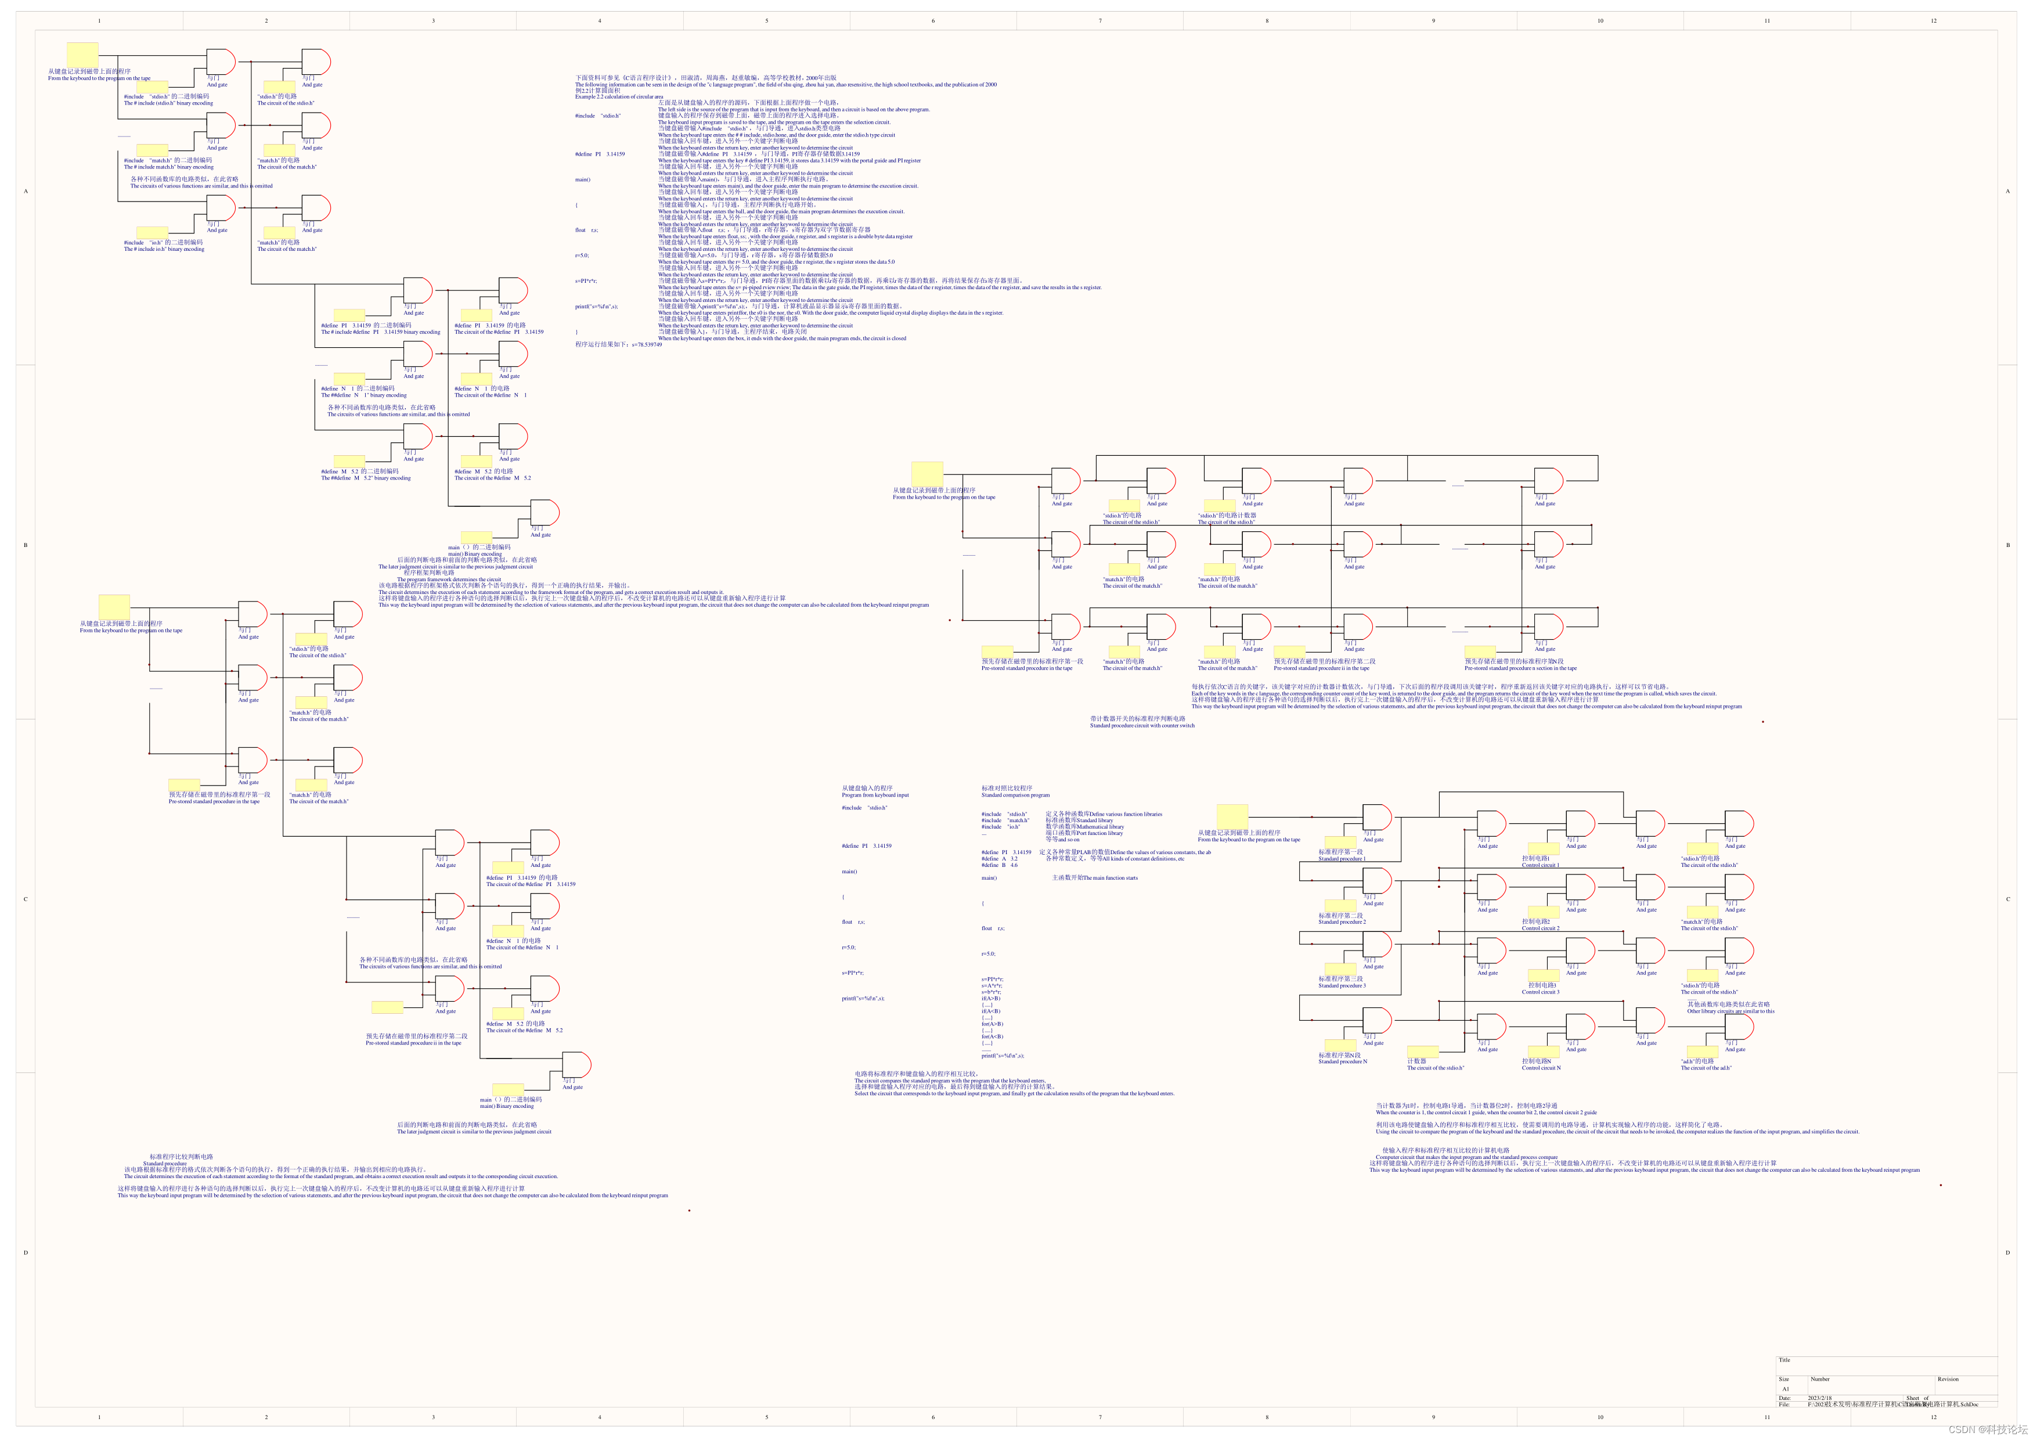Select AND gate wired to 'Control circuit 1' box
This screenshot has width=2037, height=1440.
click(1580, 823)
